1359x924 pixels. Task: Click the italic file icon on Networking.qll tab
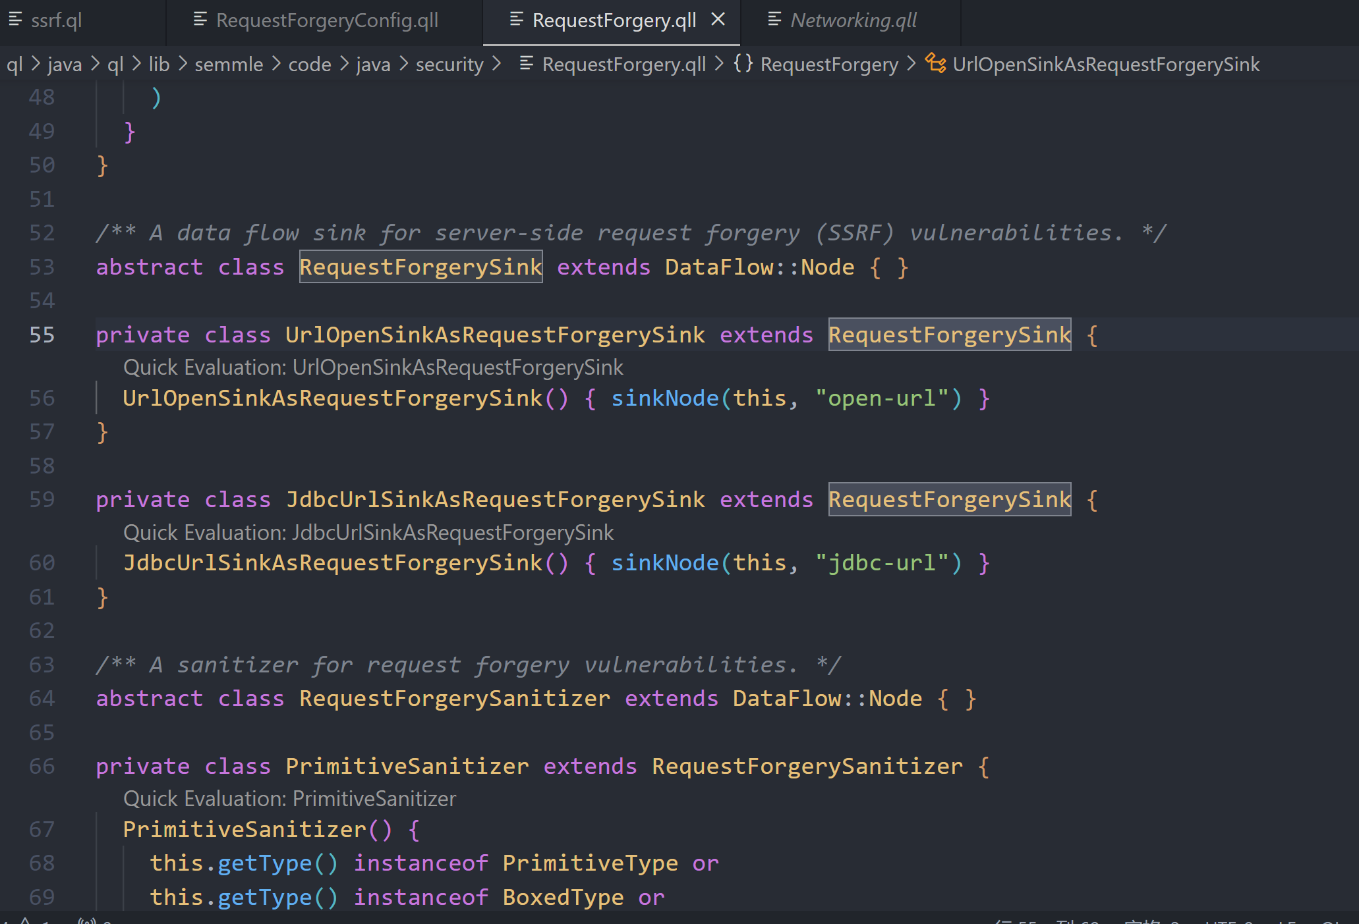pos(774,20)
